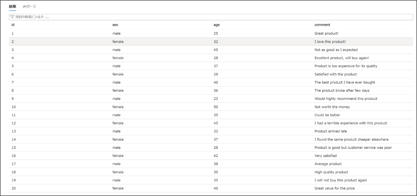This screenshot has height=196, width=417.
Task: Click the 'Very satisfied' comment
Action: click(x=326, y=156)
